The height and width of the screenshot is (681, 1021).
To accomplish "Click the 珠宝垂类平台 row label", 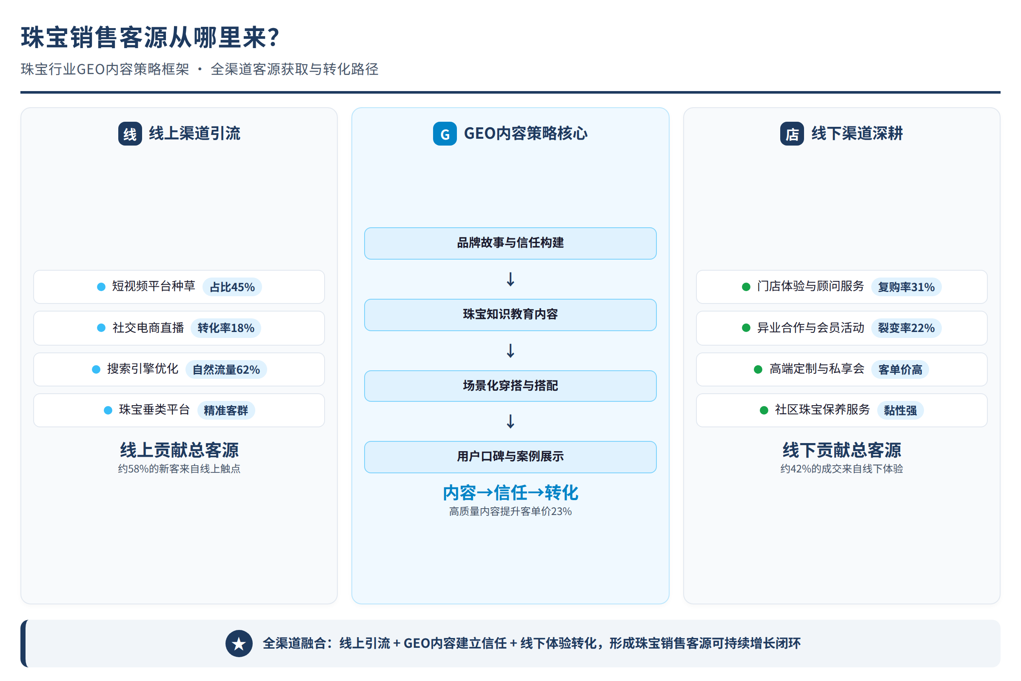I will click(154, 410).
